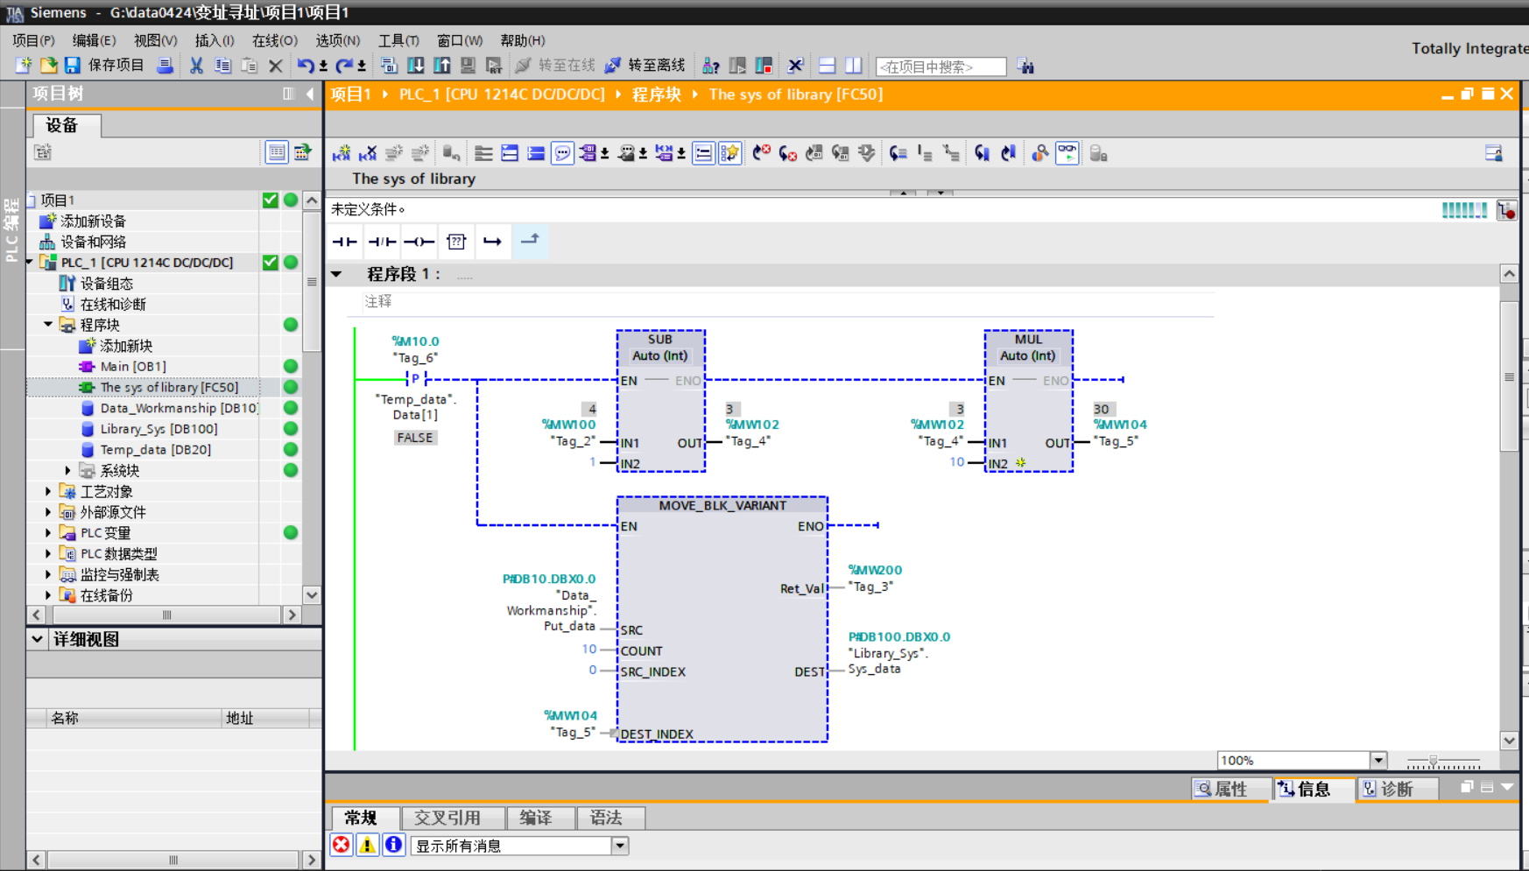Image resolution: width=1529 pixels, height=871 pixels.
Task: Toggle the favorites bar in editor toolbar
Action: coord(729,154)
